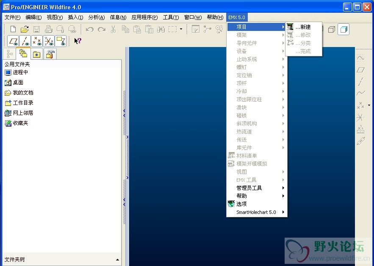Click the printer icon
Viewport: 374px width, 266px height.
coord(48,29)
